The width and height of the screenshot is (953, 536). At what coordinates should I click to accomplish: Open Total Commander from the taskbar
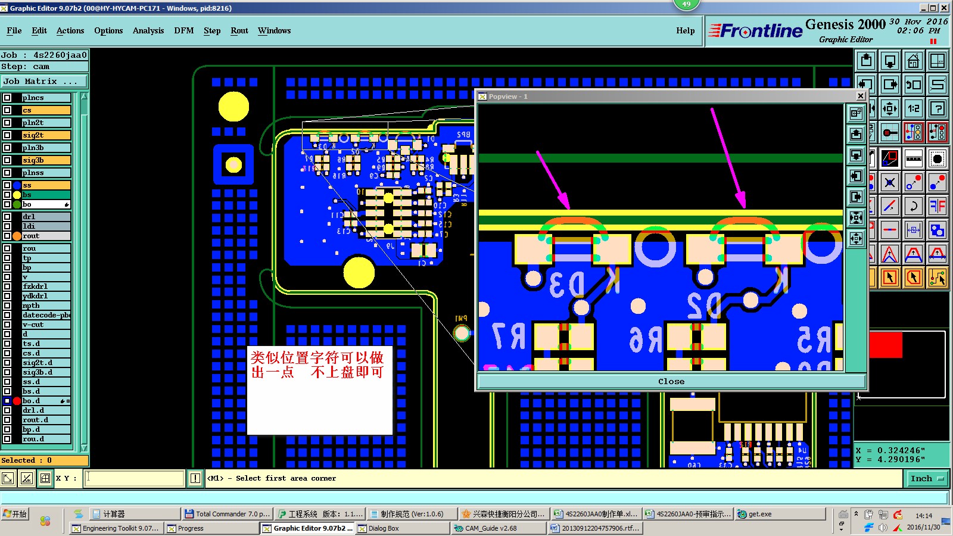pyautogui.click(x=228, y=514)
